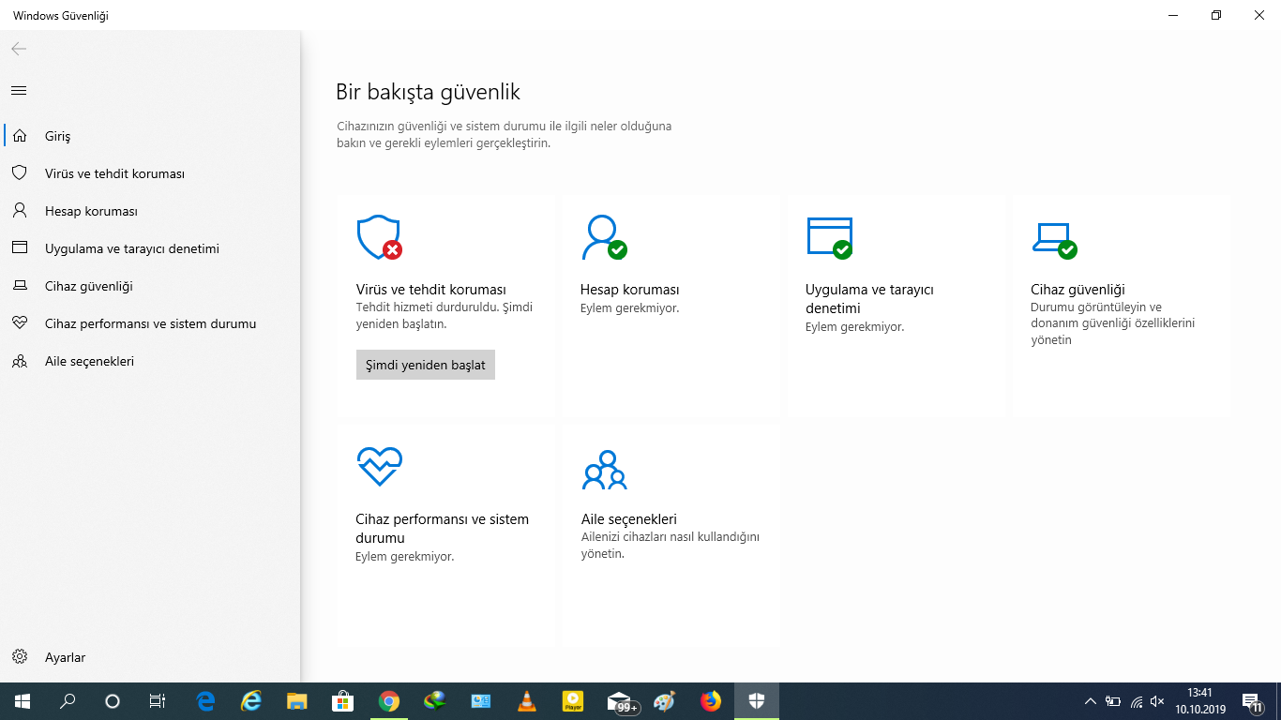Click the shield icon with red error badge
1281x720 pixels.
click(x=380, y=238)
